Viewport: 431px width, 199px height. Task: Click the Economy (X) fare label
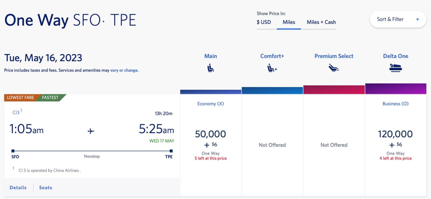(x=211, y=104)
